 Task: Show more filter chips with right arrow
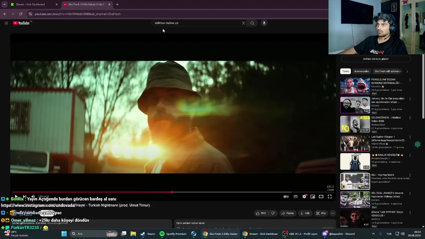[x=407, y=71]
